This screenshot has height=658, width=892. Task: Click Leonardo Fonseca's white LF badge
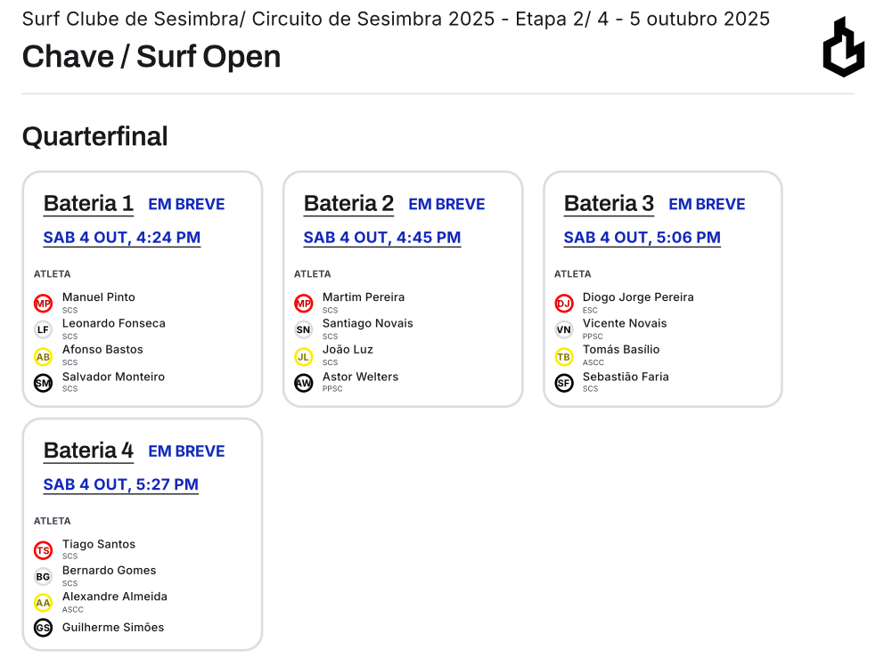(43, 329)
